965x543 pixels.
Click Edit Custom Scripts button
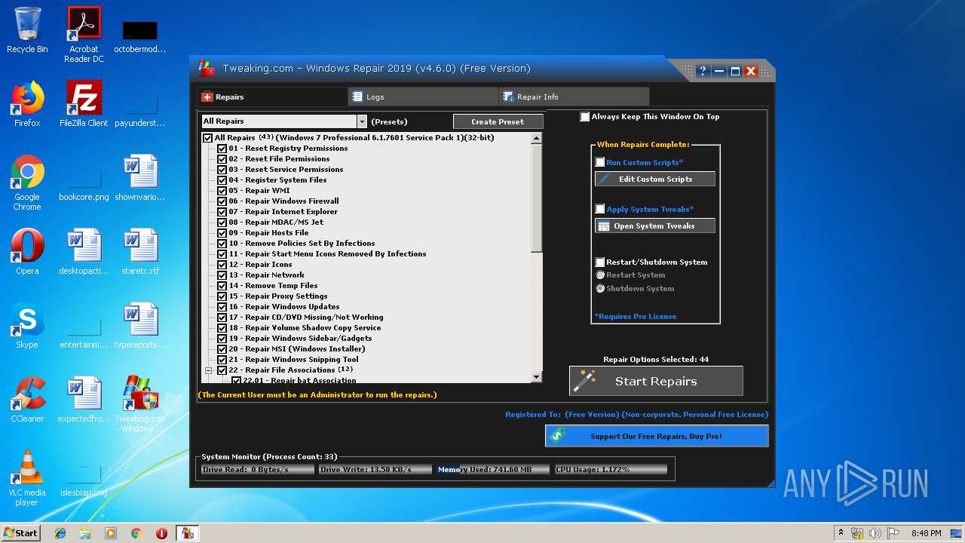(x=655, y=179)
